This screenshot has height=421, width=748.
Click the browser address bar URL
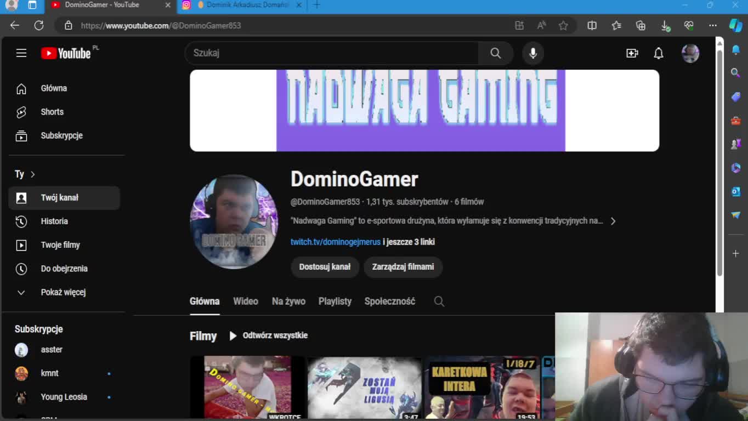161,25
